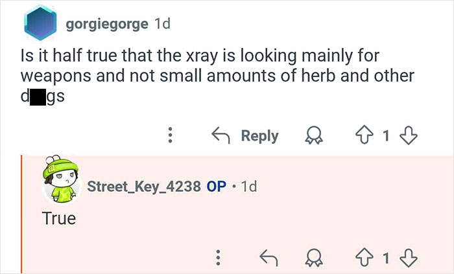Click the reply arrow under "True" comment
The image size is (454, 274).
(x=268, y=258)
